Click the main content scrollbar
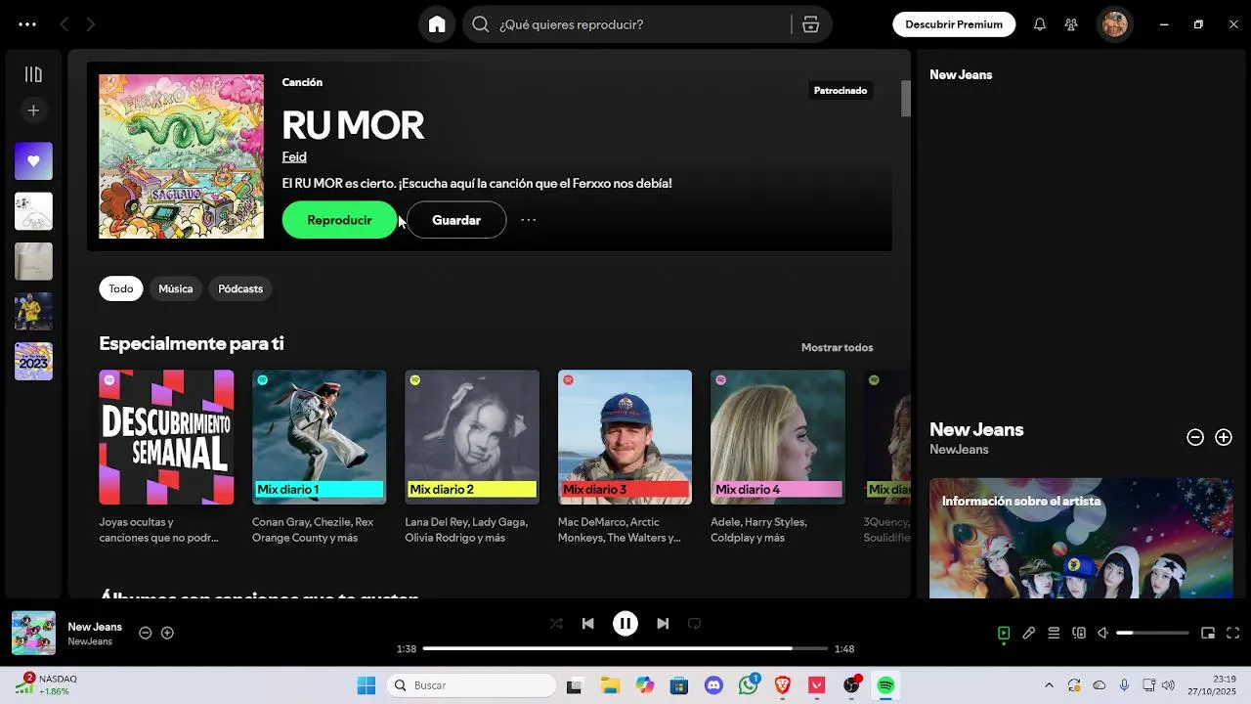Screen dimensions: 1251x704 point(906,98)
